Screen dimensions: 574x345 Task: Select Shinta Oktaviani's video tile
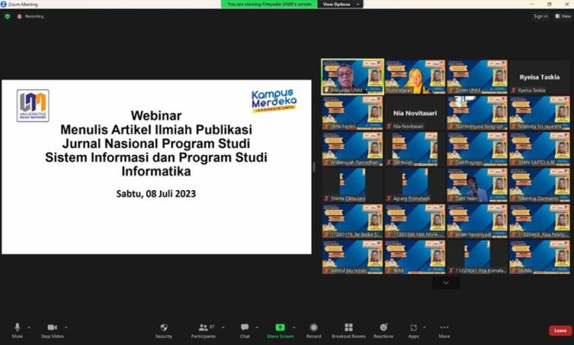pyautogui.click(x=353, y=185)
